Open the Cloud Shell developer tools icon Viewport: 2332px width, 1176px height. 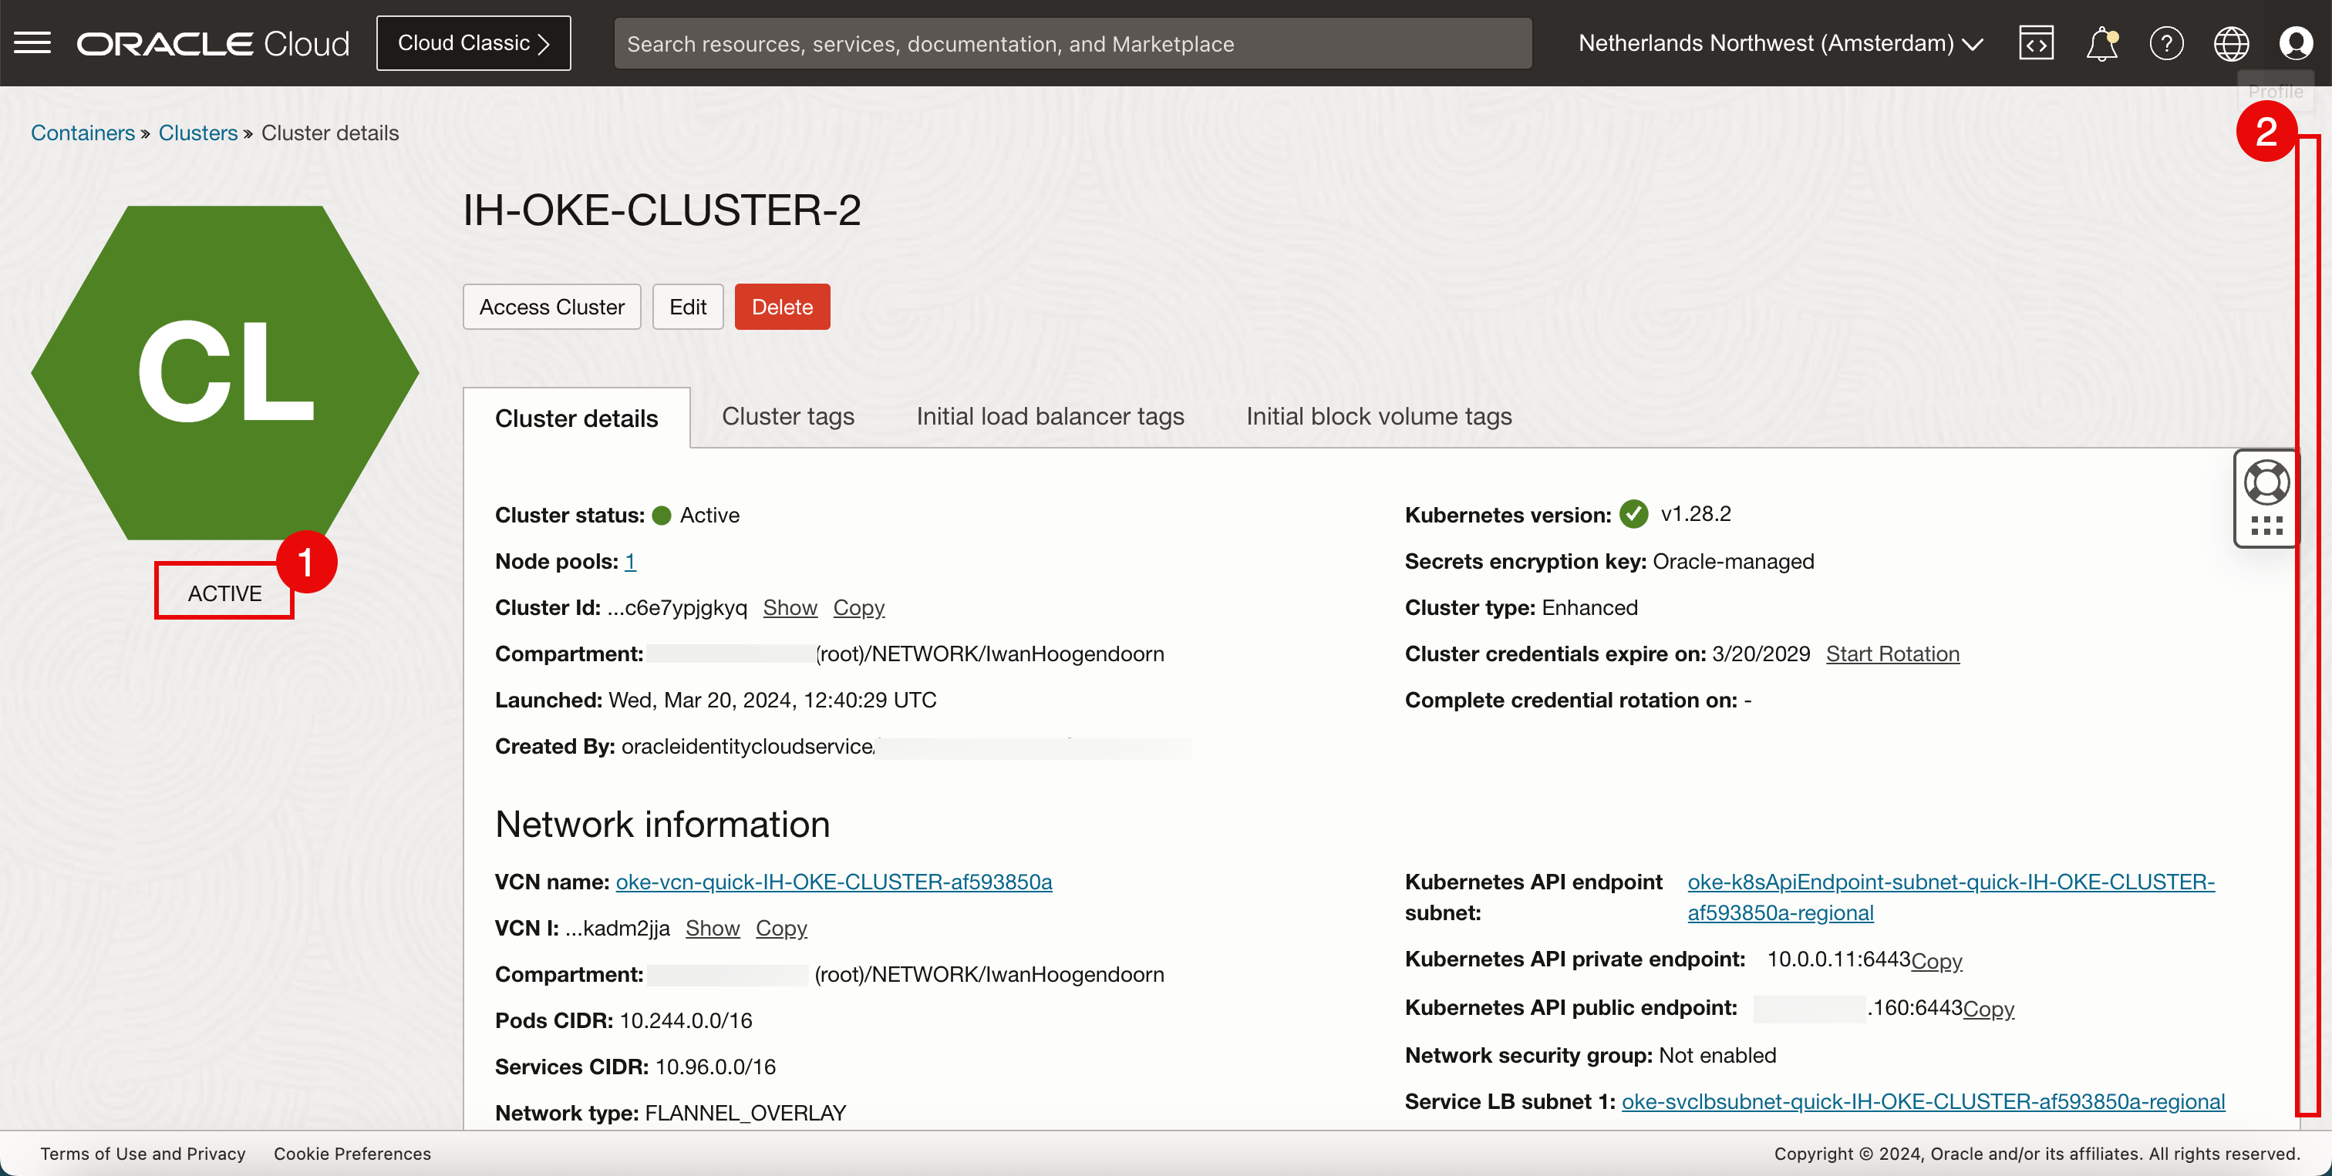pyautogui.click(x=2036, y=42)
